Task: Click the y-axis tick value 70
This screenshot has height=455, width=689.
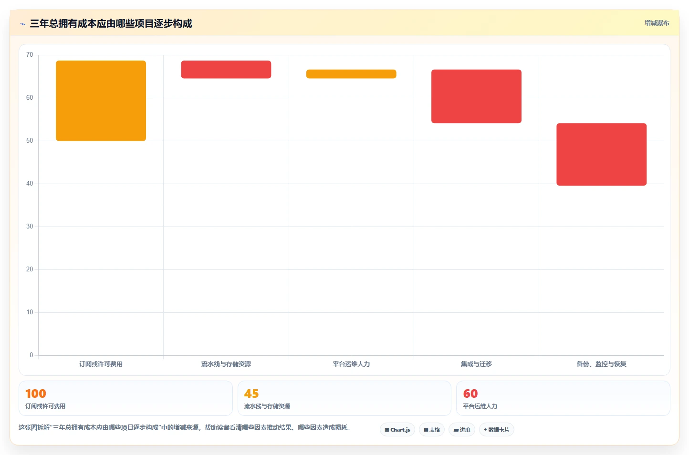Action: [x=30, y=55]
